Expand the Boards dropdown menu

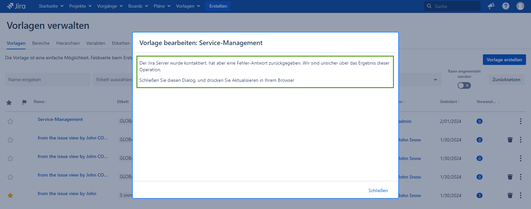coord(138,6)
